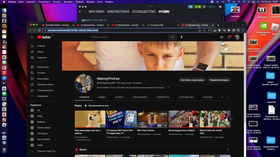Start voice search with microphone icon
This screenshot has width=280, height=157.
pos(182,37)
